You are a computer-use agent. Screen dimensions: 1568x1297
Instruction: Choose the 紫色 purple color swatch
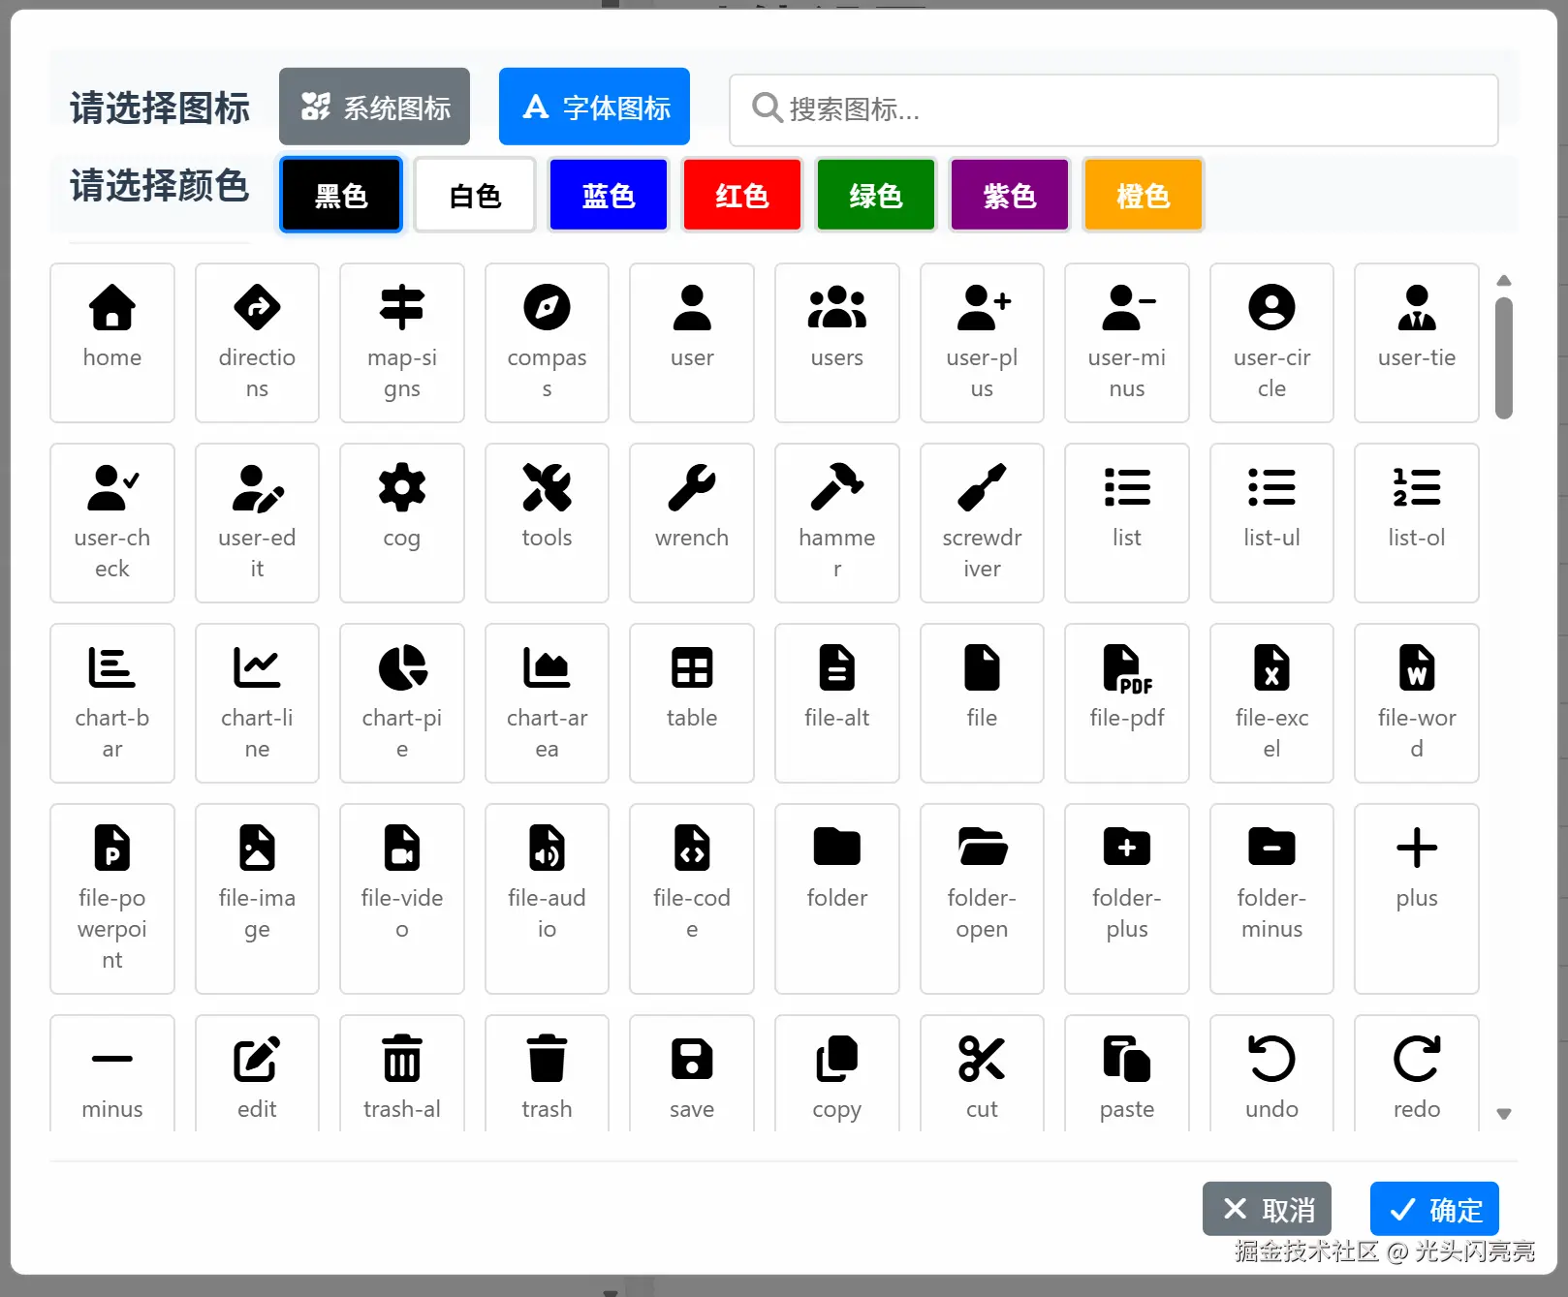click(x=1010, y=195)
